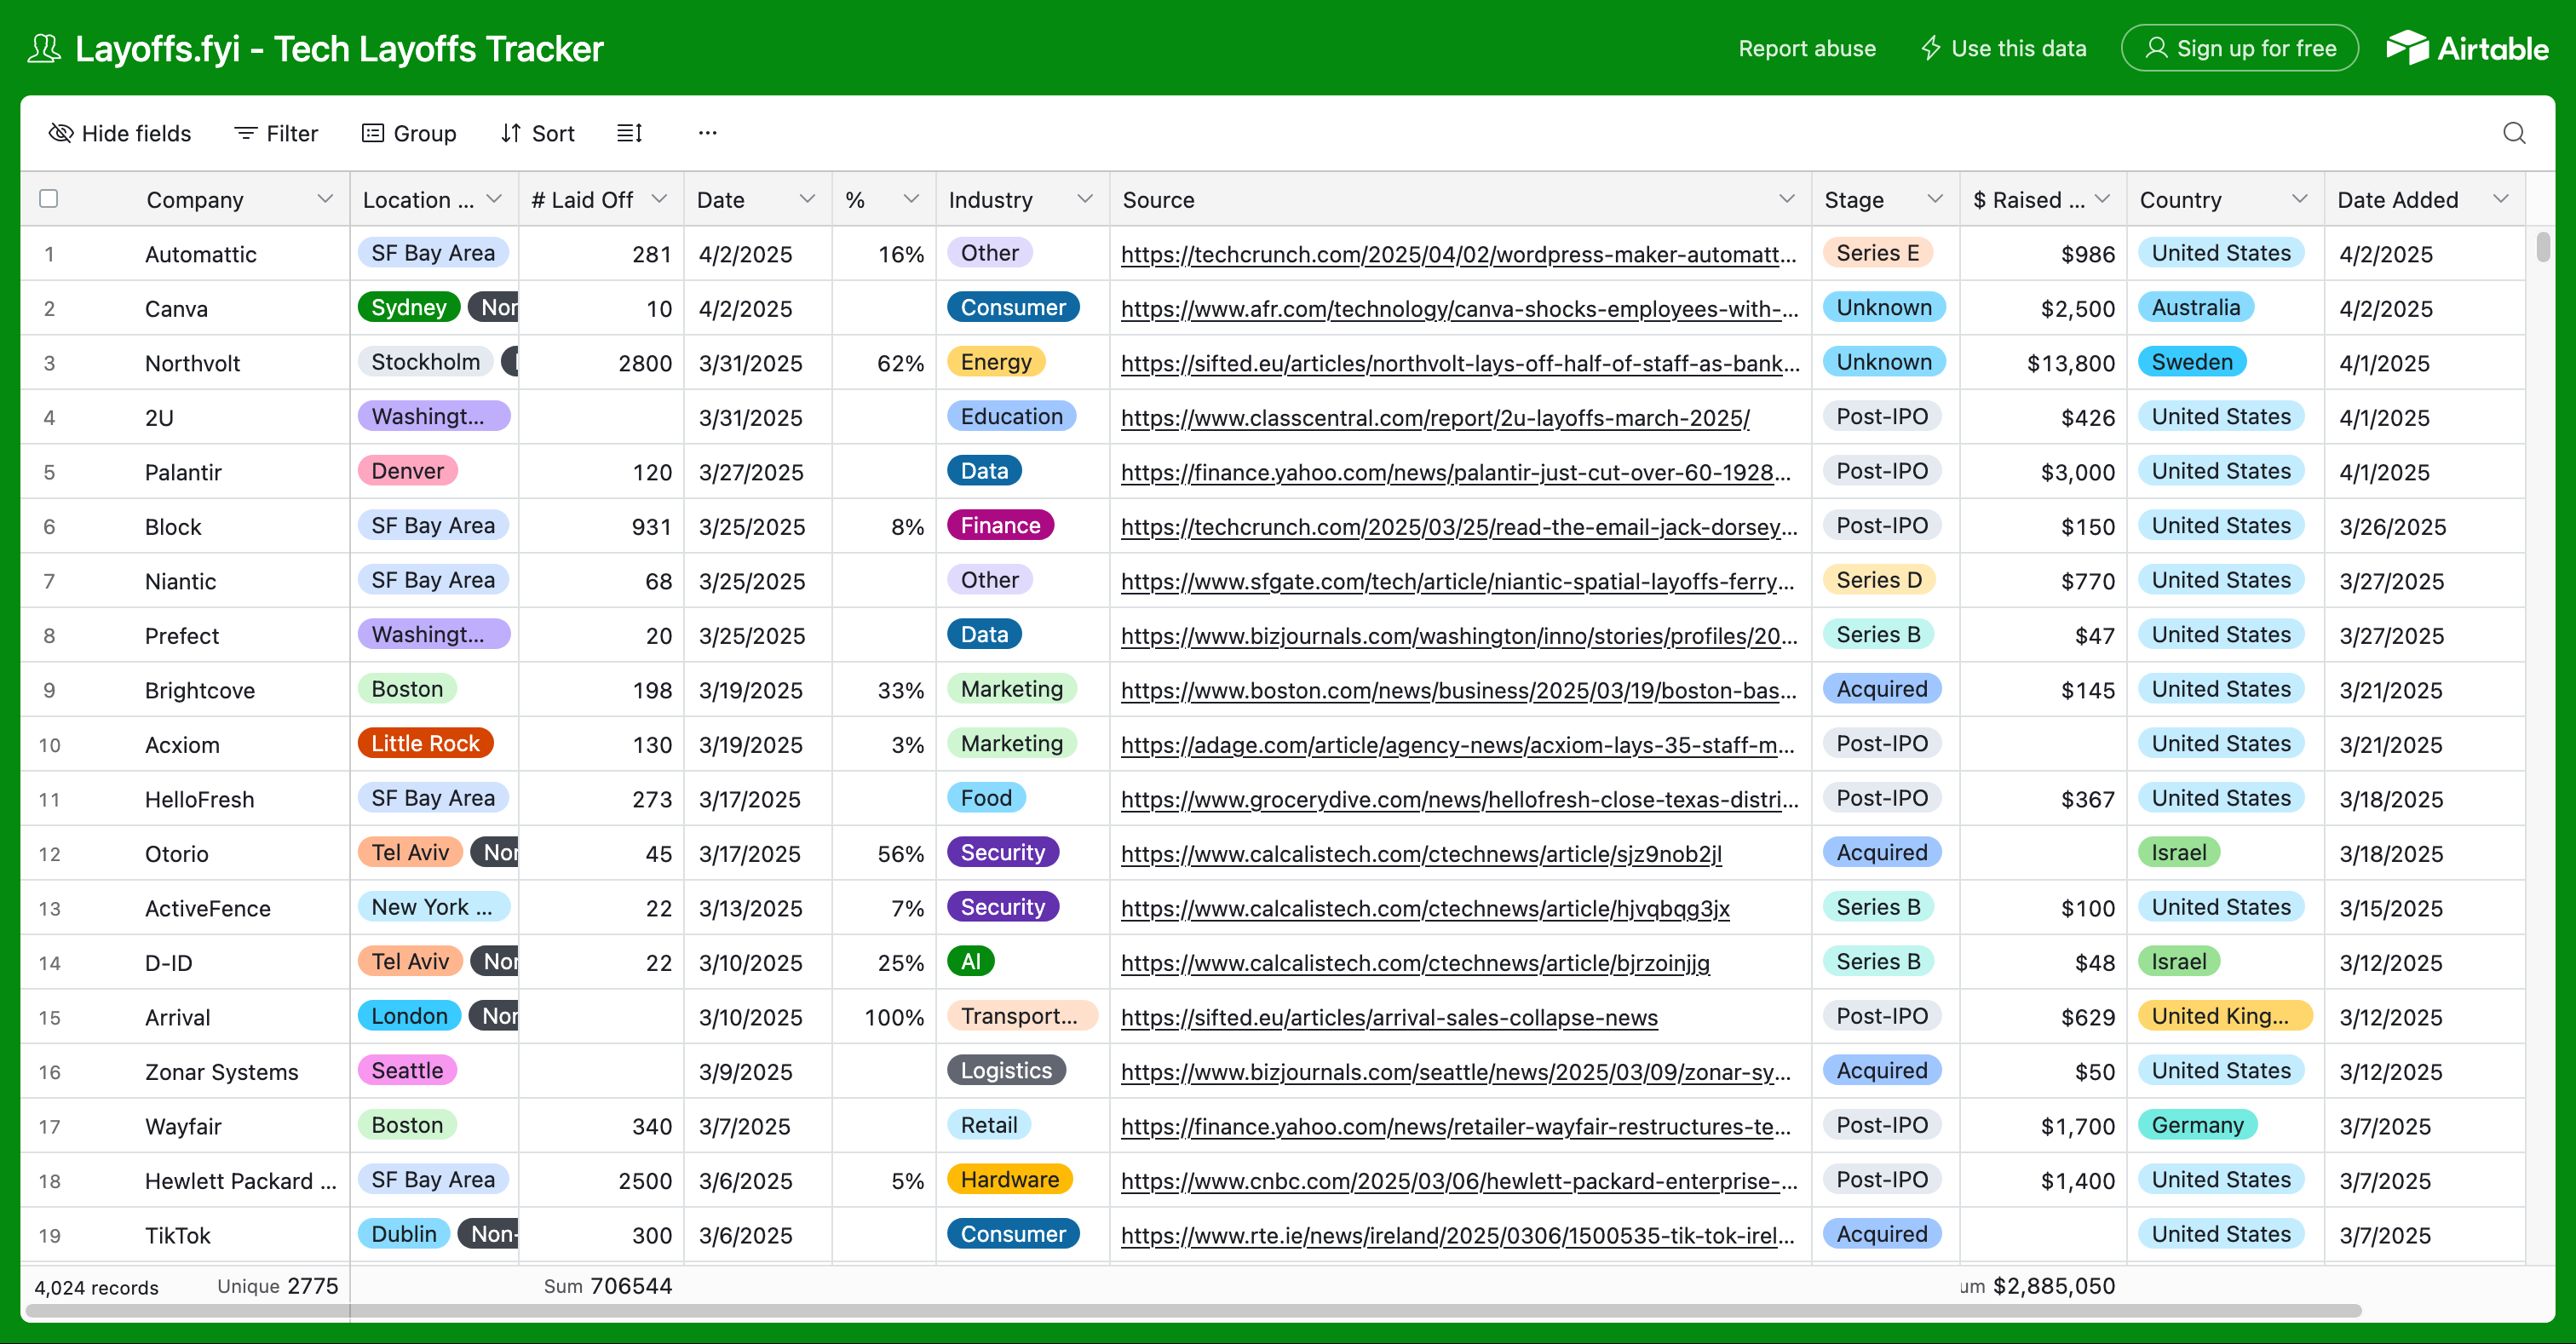This screenshot has width=2576, height=1344.
Task: Expand the Industry column dropdown
Action: (x=1085, y=199)
